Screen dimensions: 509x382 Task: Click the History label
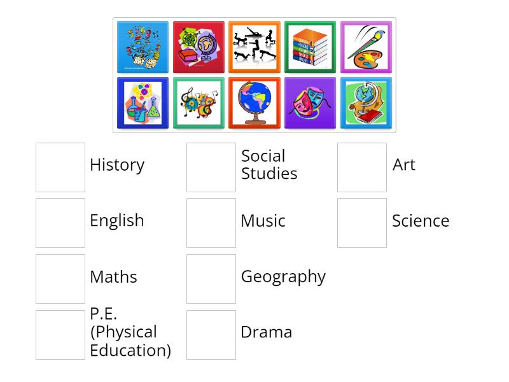[117, 165]
